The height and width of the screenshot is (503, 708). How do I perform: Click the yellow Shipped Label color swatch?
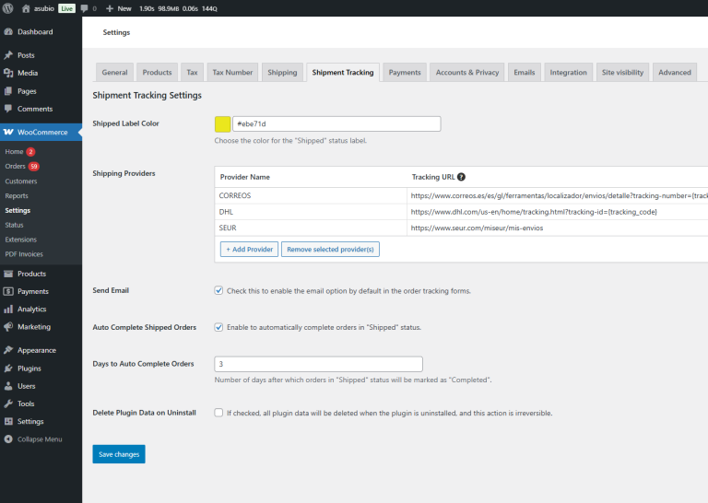[222, 123]
